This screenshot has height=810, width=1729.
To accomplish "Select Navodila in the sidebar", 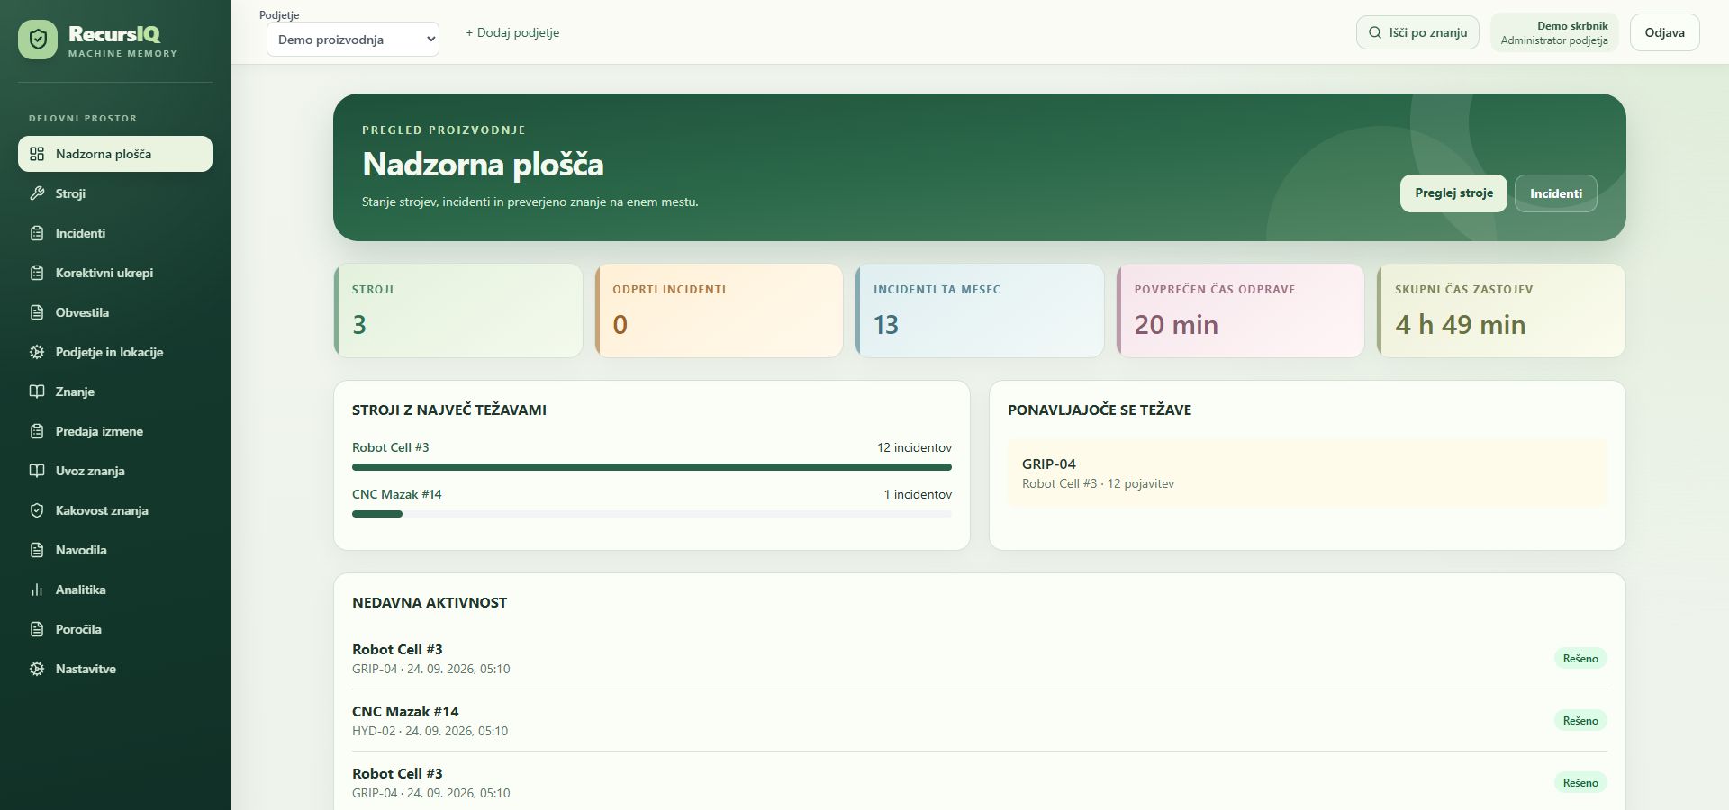I will pos(115,550).
